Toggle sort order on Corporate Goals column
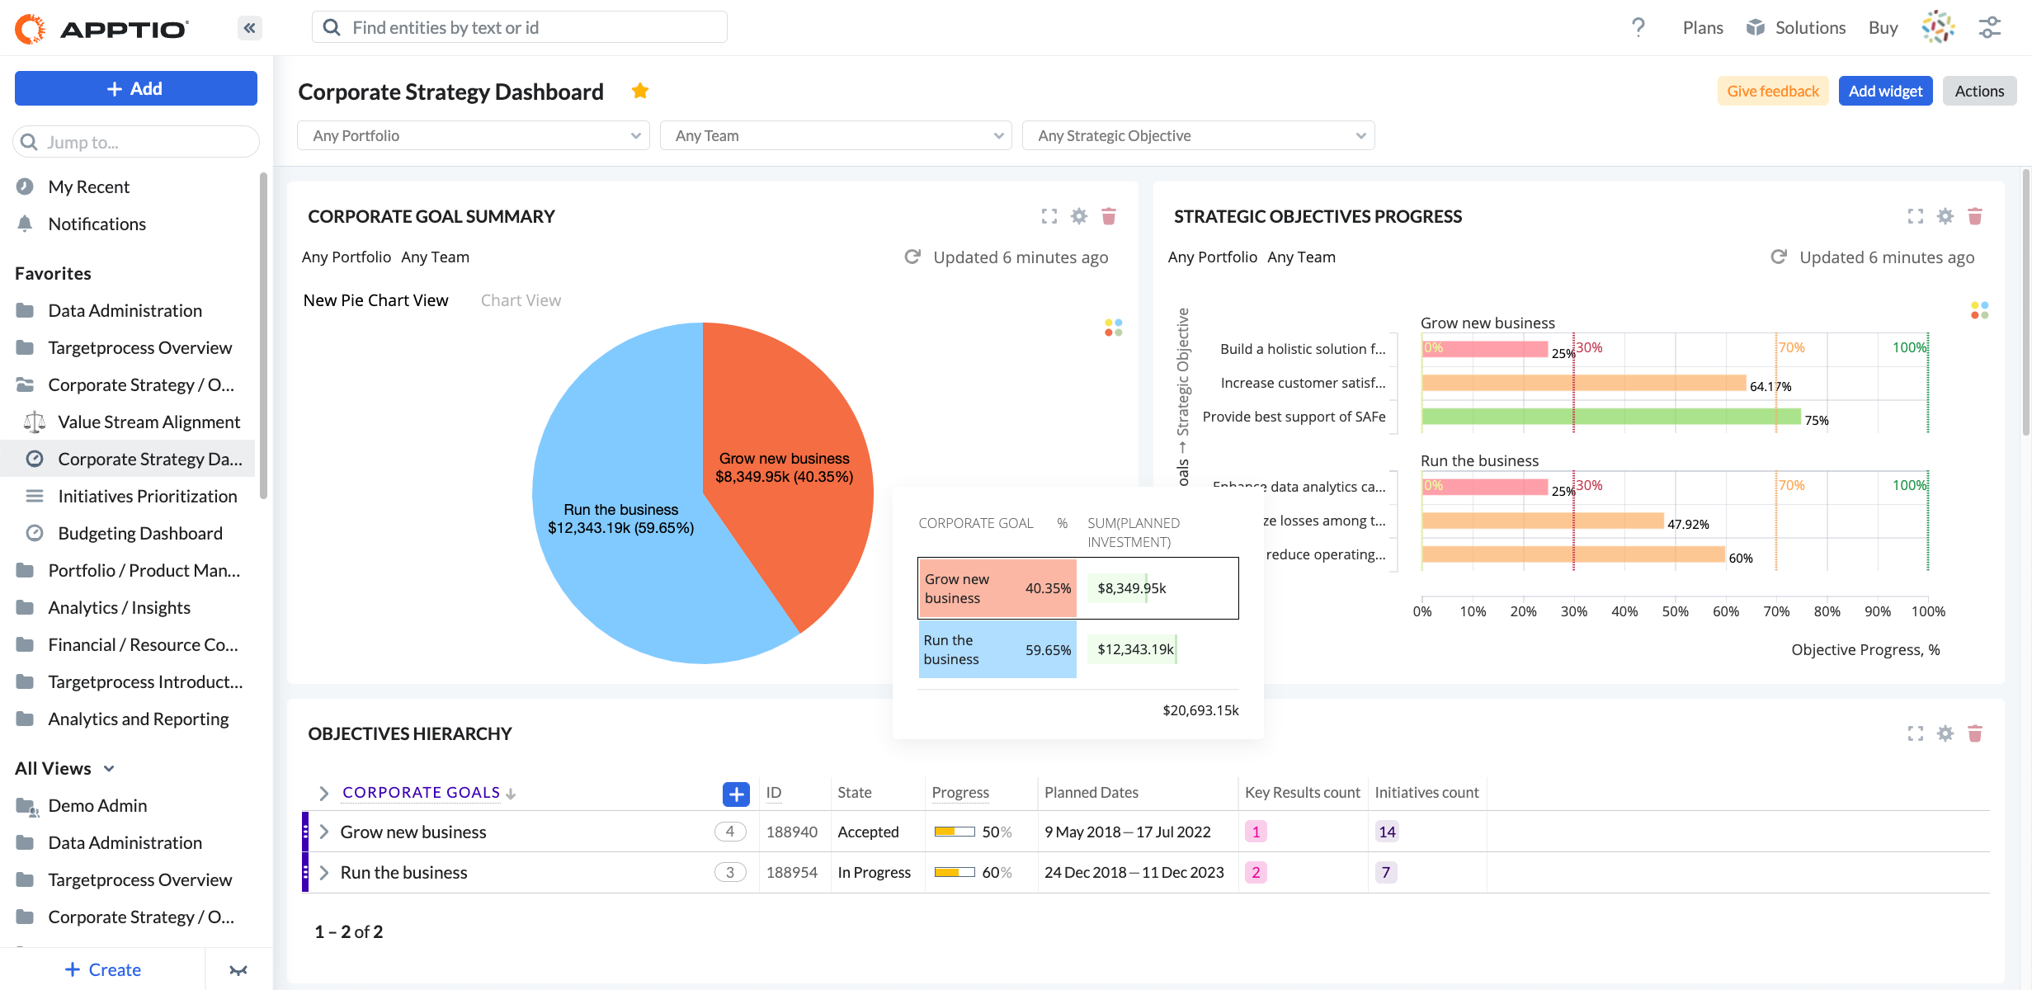This screenshot has width=2032, height=990. 512,793
